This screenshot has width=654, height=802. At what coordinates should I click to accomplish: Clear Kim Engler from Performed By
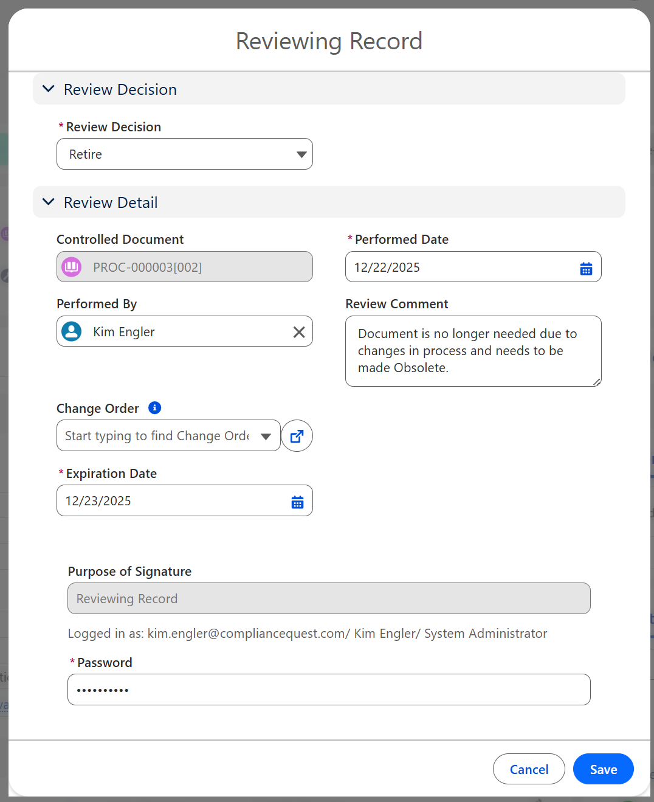click(299, 332)
